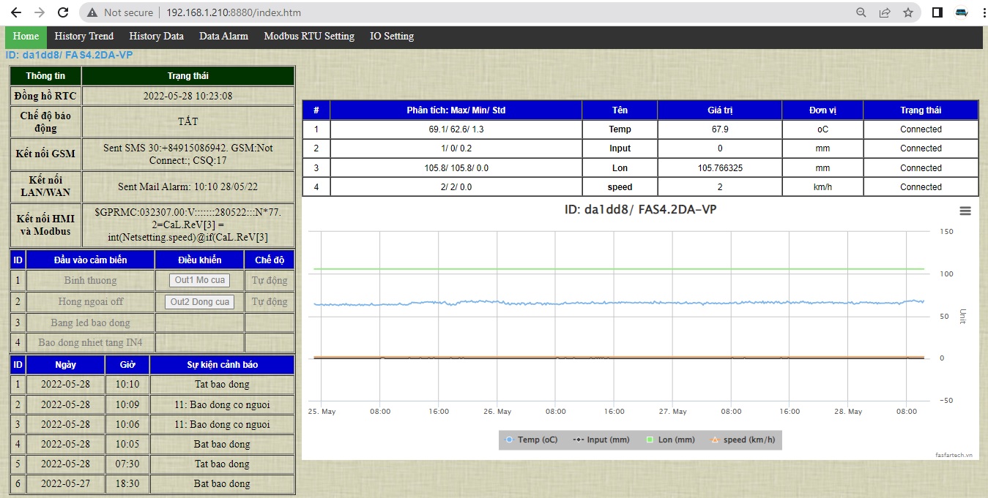
Task: Reload the page with refresh icon
Action: (63, 12)
